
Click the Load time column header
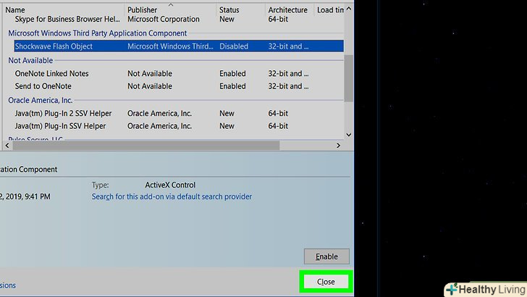330,10
